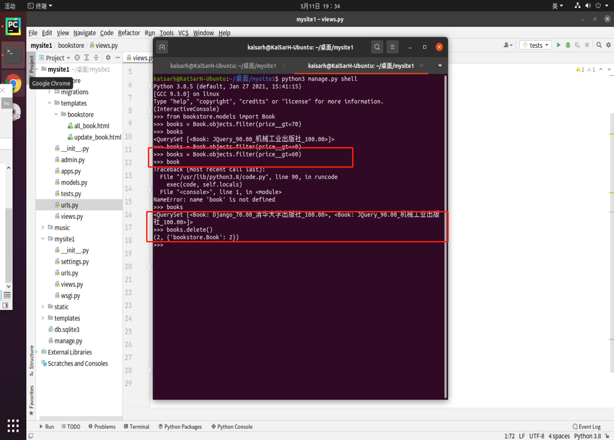
Task: Open the Terminal tool window
Action: click(136, 427)
